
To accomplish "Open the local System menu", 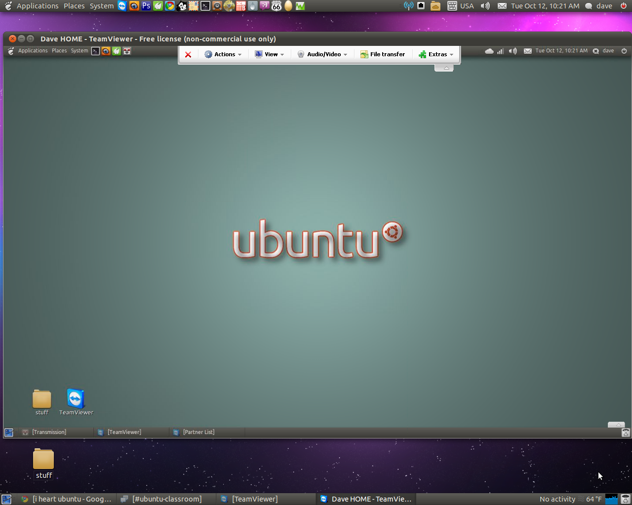I will point(102,6).
